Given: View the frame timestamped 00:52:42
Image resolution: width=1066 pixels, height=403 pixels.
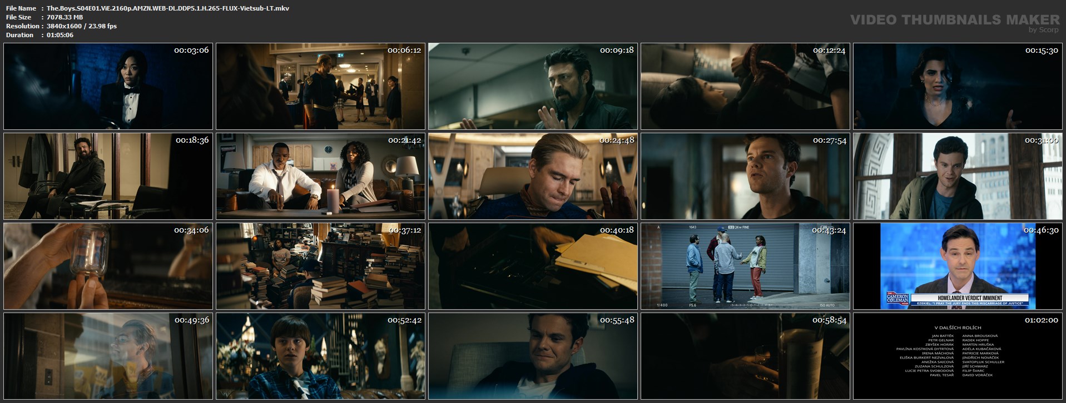Looking at the screenshot, I should (x=320, y=356).
